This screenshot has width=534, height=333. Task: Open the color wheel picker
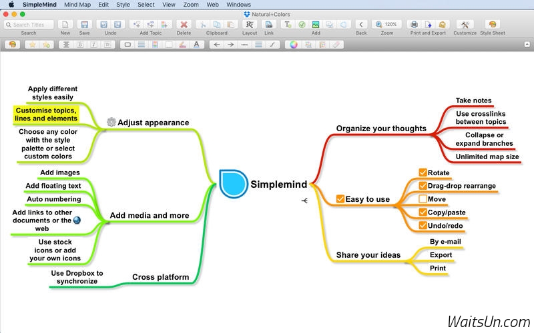294,45
